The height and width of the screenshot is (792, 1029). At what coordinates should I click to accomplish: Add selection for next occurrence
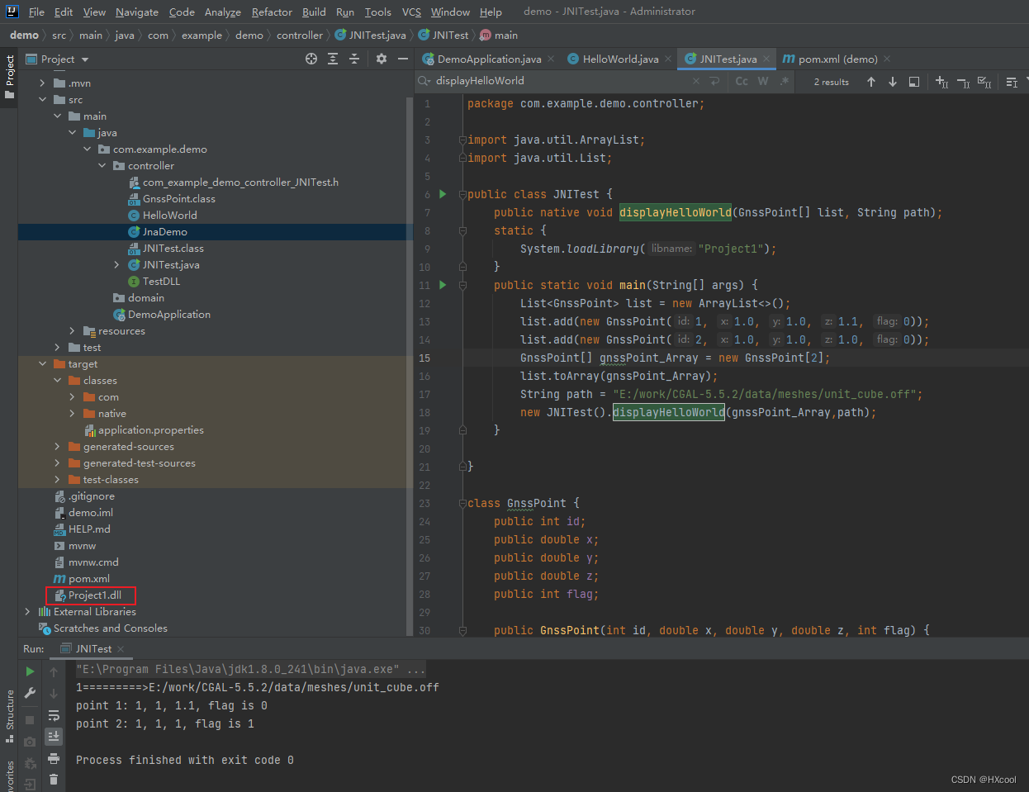click(x=941, y=82)
